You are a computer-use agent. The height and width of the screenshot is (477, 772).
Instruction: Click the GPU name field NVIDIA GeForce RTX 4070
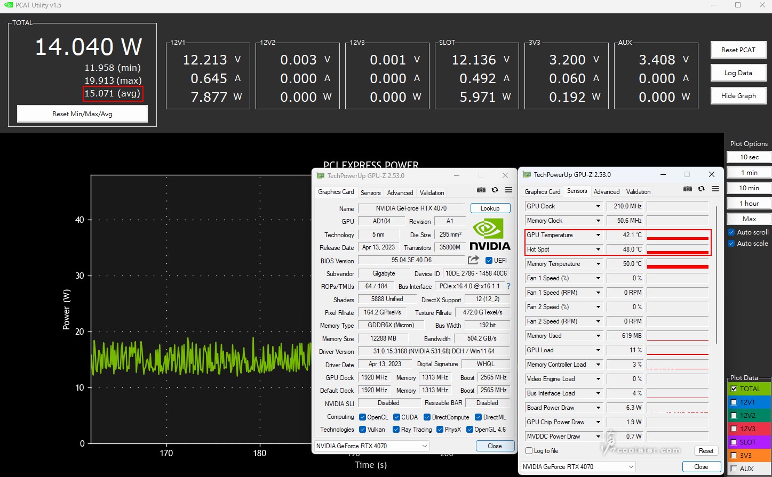tap(411, 208)
